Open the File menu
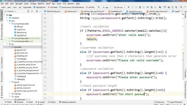 pos(2,4)
